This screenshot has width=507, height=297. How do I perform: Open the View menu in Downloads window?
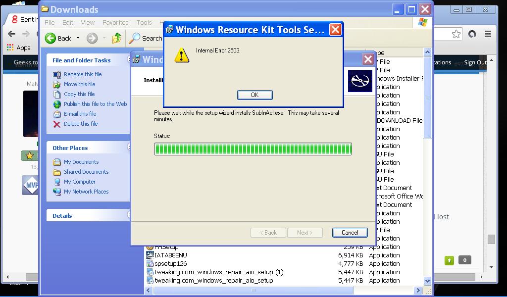tap(88, 23)
